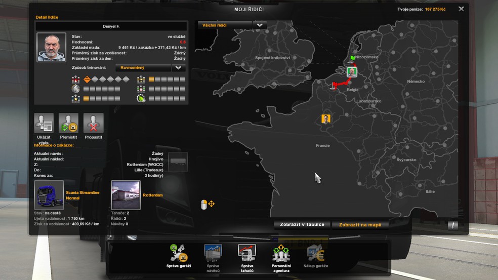Click the ADR skill orange diamond level
The width and height of the screenshot is (498, 280).
tap(87, 79)
